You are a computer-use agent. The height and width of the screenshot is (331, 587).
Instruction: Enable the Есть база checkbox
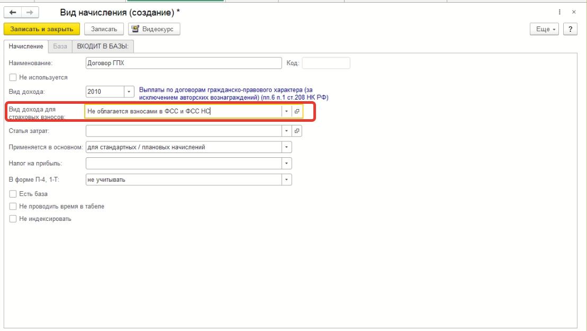click(13, 194)
